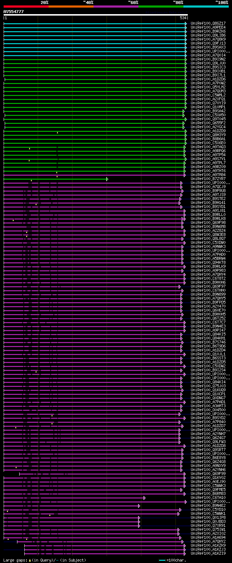Click the UniRef100_Q10JL1 label
Image resolution: width=232 pixels, height=563 pixels.
208,354
